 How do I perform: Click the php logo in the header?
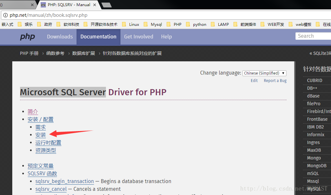click(x=27, y=37)
